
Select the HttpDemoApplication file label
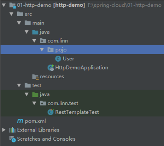(82, 68)
